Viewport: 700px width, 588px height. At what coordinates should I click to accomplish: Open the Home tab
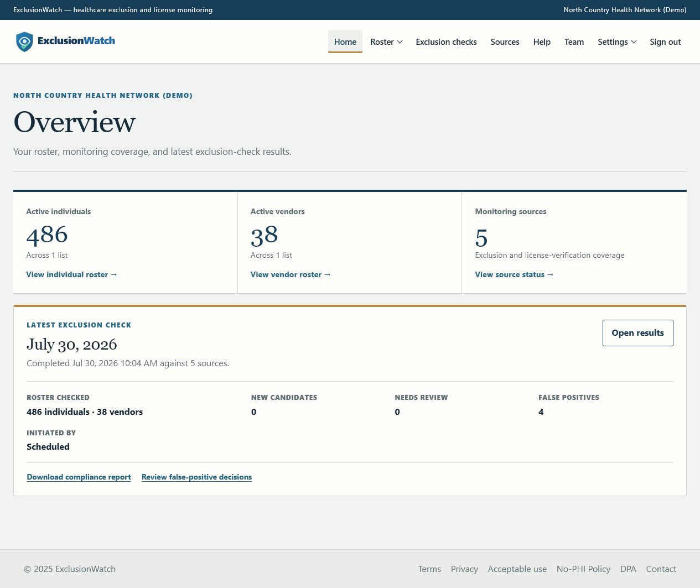345,42
